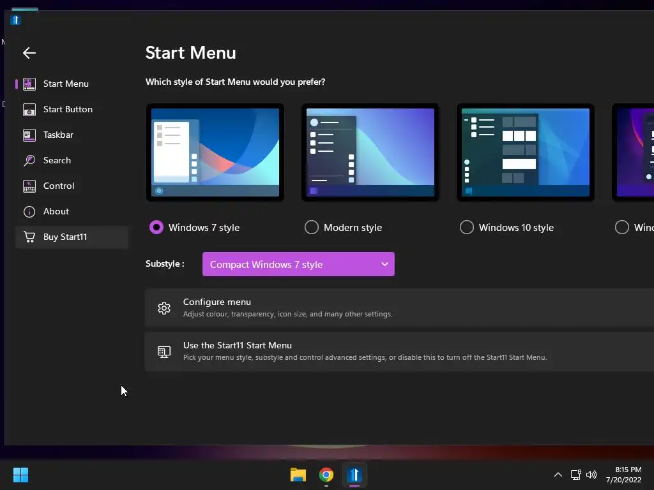This screenshot has width=654, height=490.
Task: Click the Start Menu sidebar icon
Action: point(29,84)
